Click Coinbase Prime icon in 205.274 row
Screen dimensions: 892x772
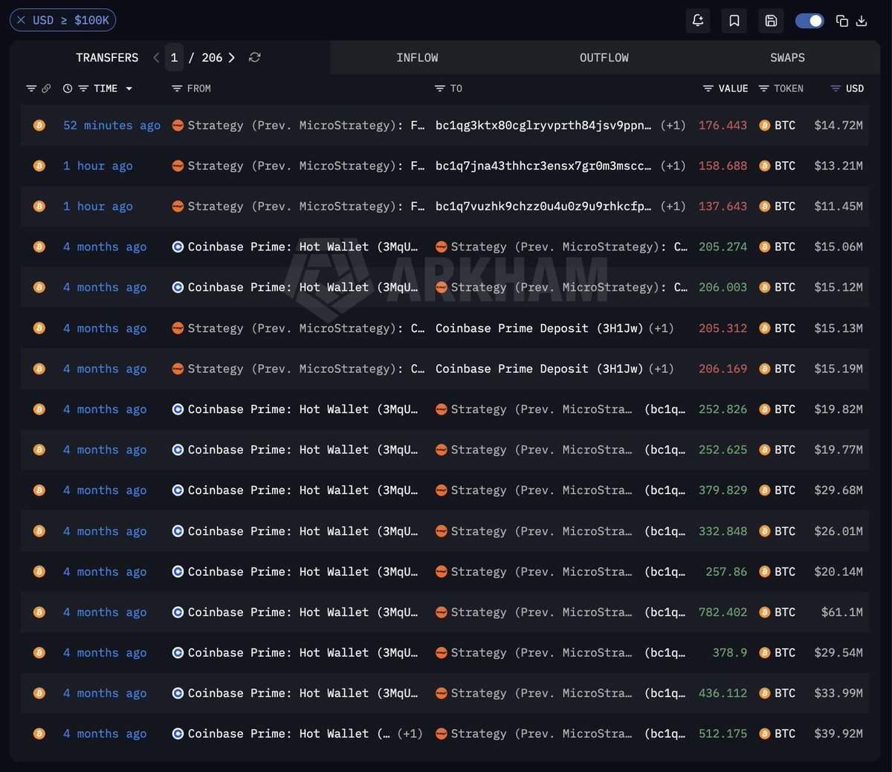[178, 247]
